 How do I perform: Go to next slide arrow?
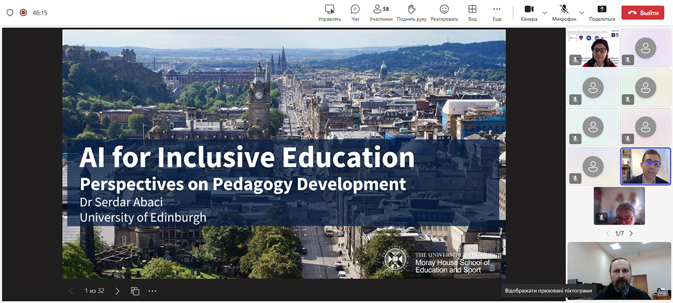[x=117, y=291]
